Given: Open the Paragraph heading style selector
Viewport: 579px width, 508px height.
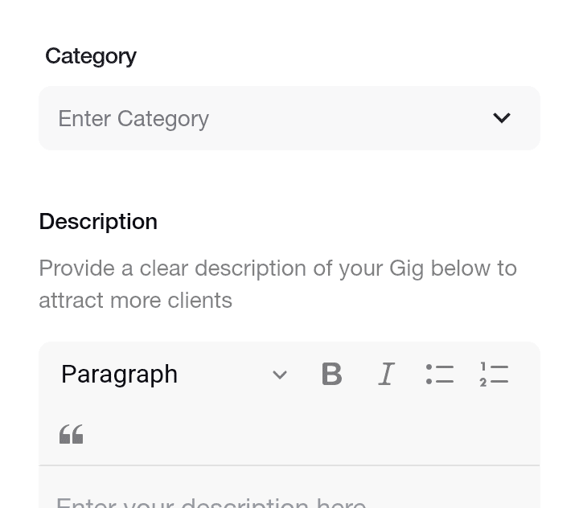Looking at the screenshot, I should point(174,374).
